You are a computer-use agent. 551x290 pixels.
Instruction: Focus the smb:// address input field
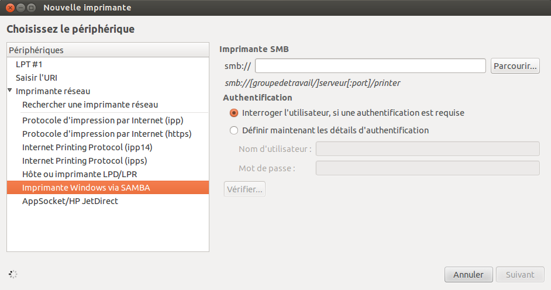[x=370, y=66]
